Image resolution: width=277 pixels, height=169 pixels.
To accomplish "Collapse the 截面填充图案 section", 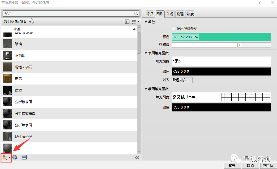I will 146,89.
